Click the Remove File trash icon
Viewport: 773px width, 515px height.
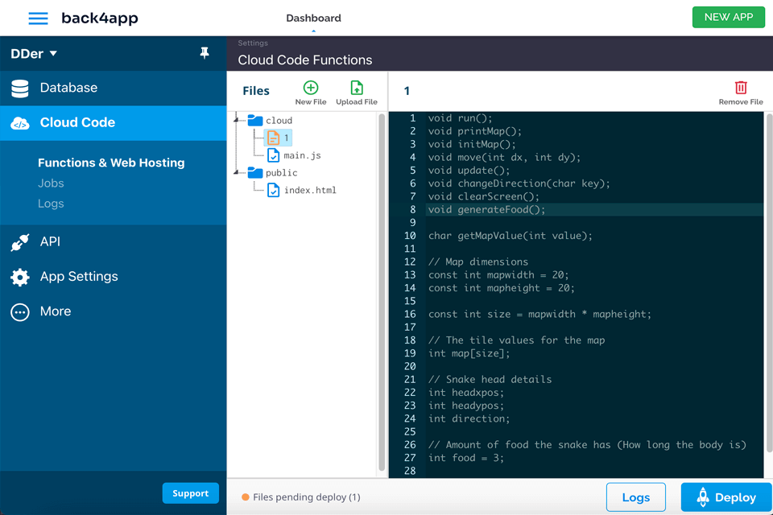tap(741, 89)
